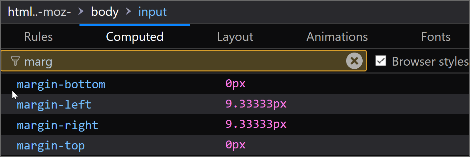Switch to the Rules tab
The width and height of the screenshot is (470, 157).
tap(38, 37)
